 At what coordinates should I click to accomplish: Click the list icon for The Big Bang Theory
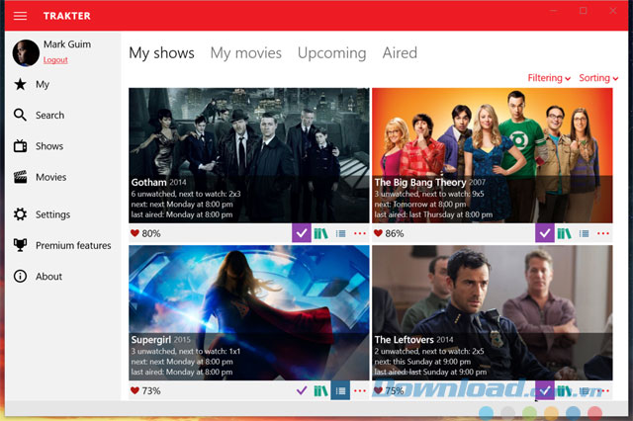coord(584,233)
